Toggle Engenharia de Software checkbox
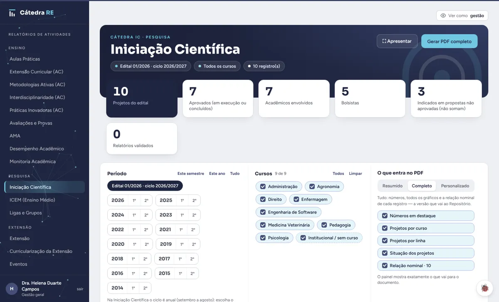This screenshot has width=499, height=302. (263, 212)
